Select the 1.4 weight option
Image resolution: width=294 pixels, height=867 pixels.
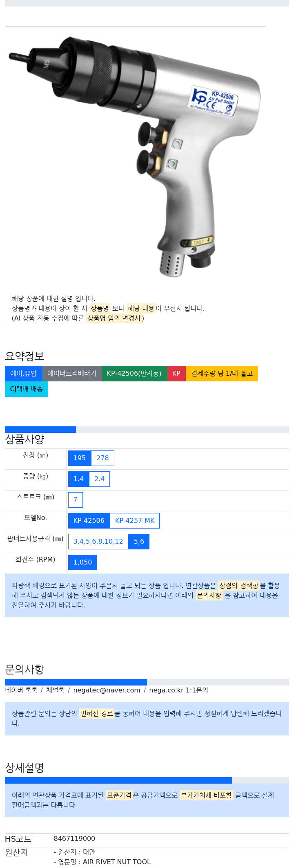[x=78, y=479]
